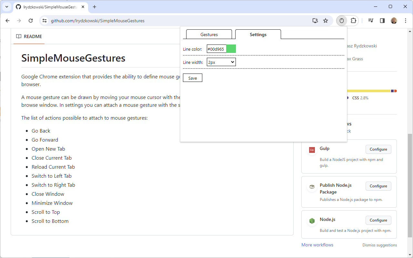Open the media control icon

click(371, 21)
